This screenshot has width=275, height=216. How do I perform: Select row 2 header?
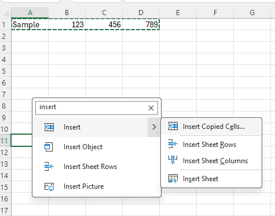click(5, 36)
